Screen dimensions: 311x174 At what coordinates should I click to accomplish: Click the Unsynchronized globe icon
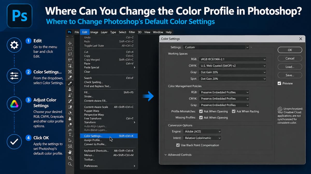pos(280,109)
